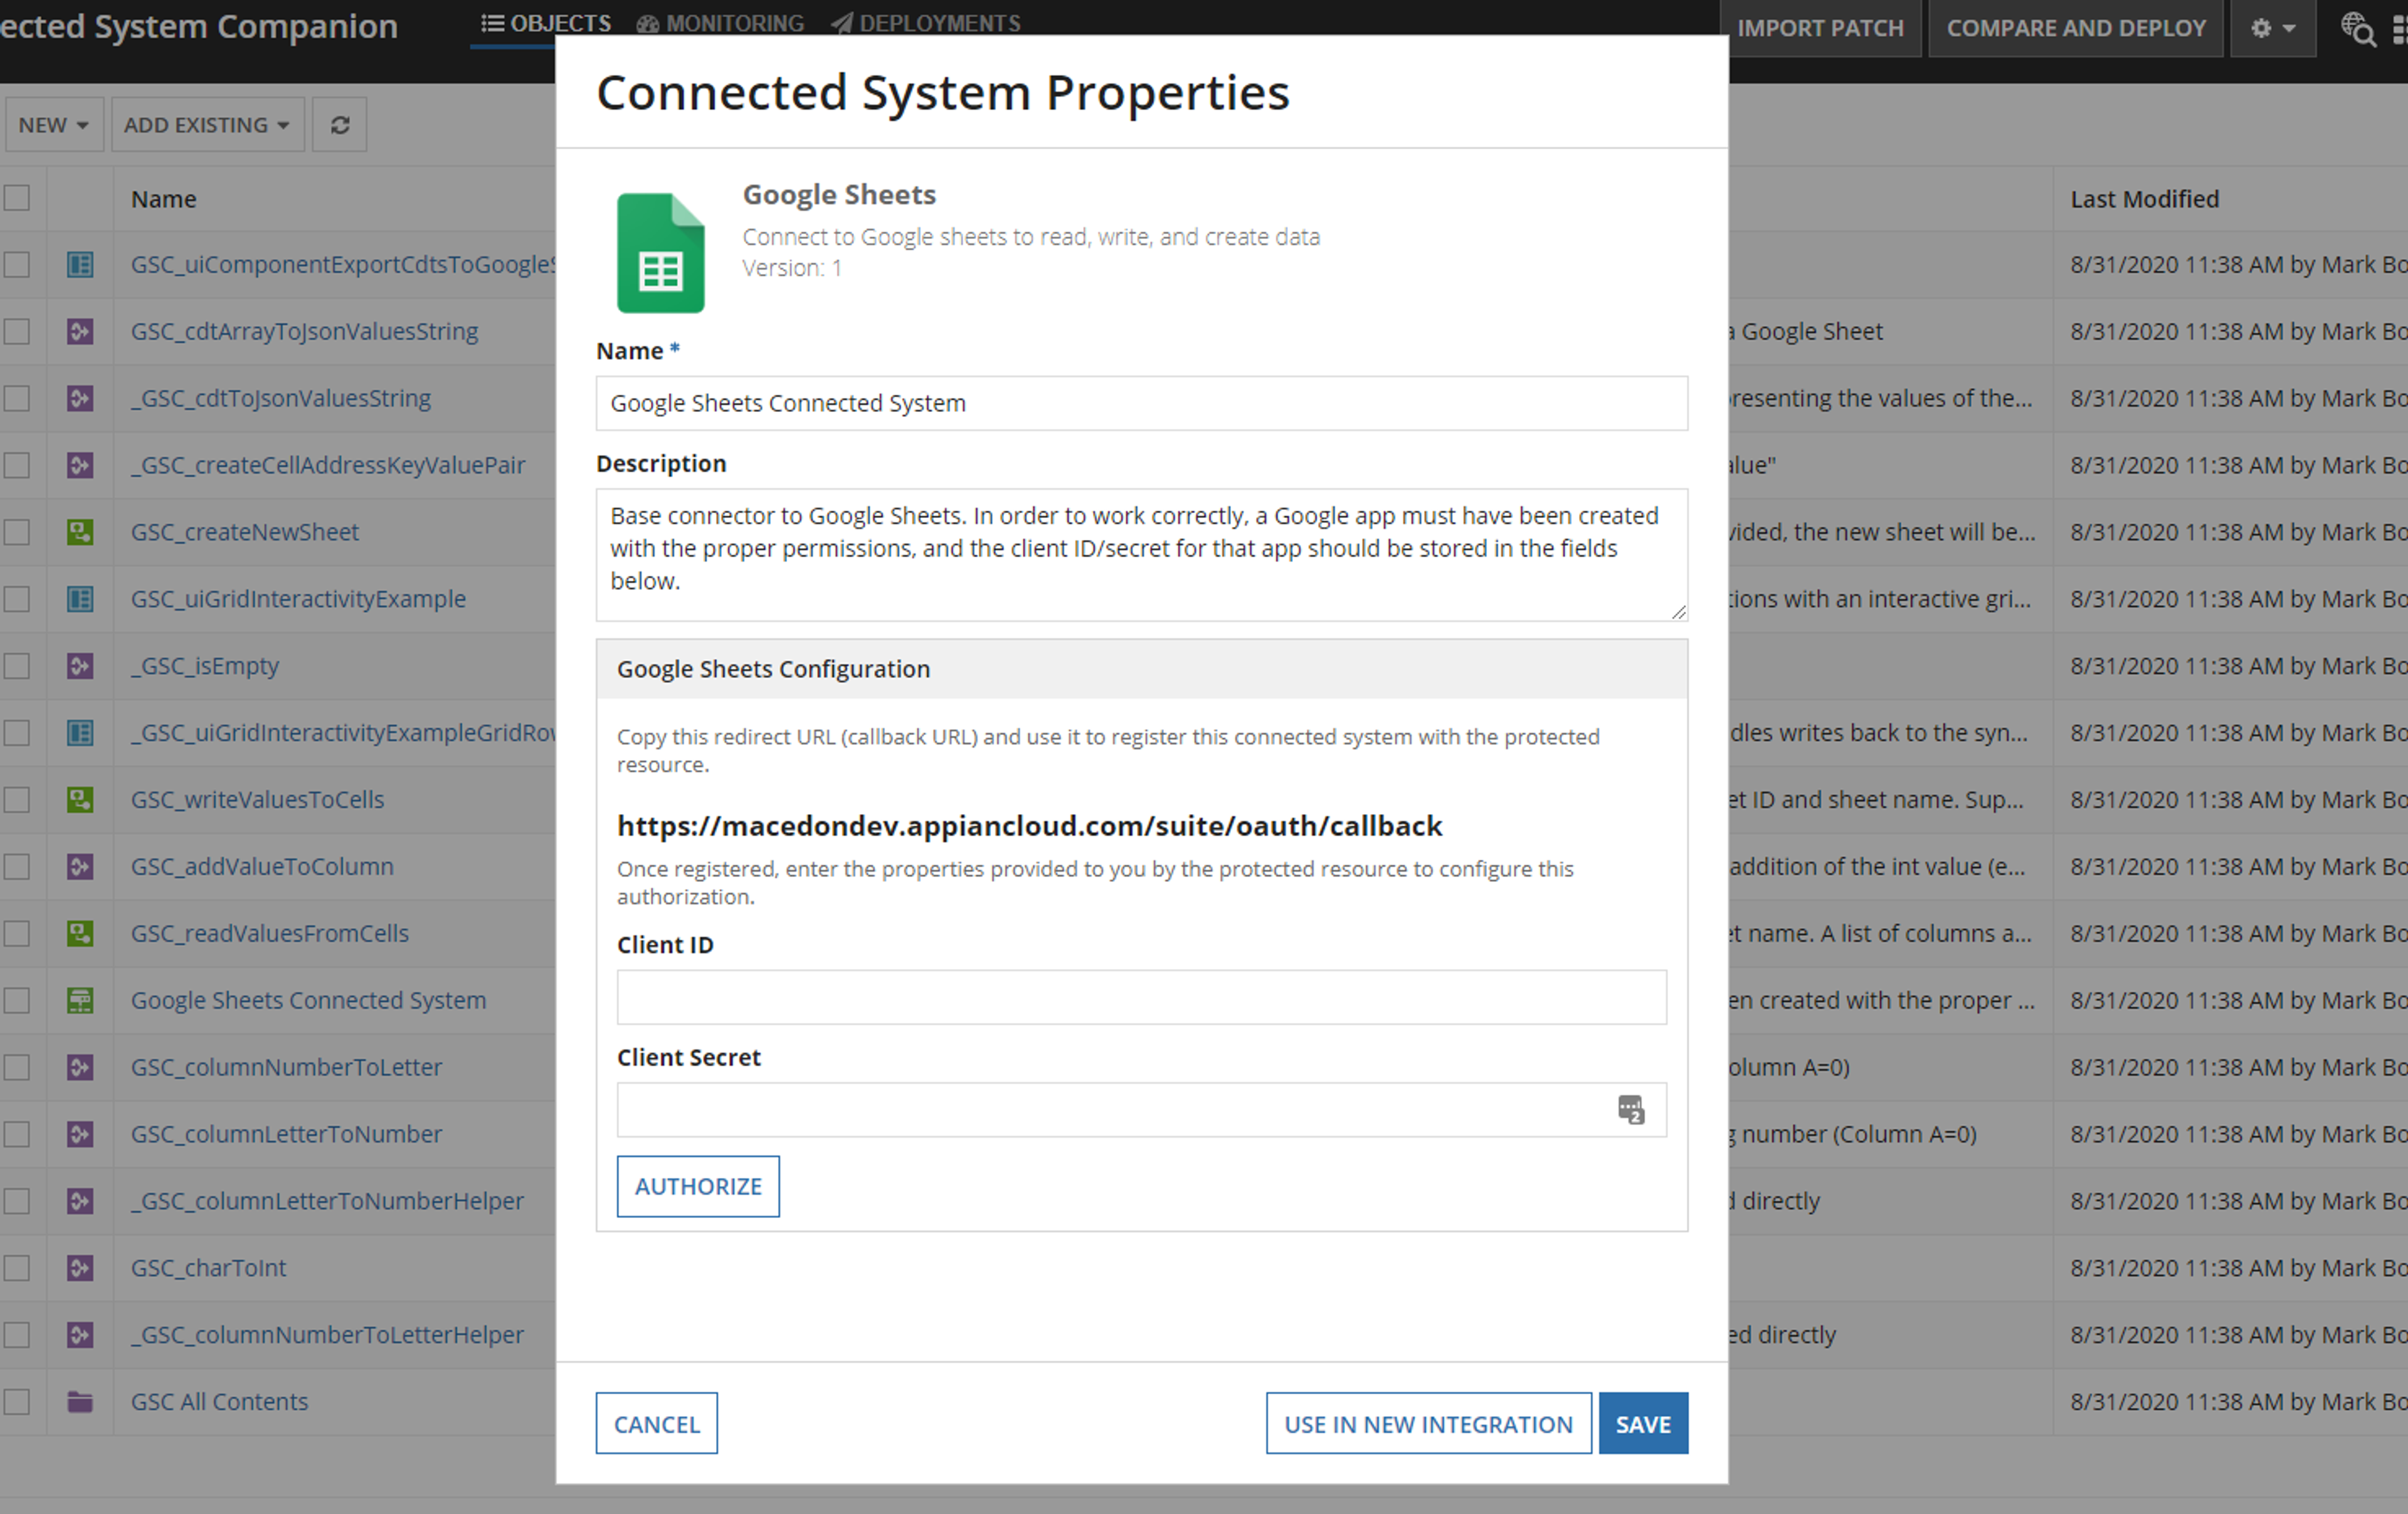Click the integration icon for GSC_createNewSheet
The image size is (2408, 1514).
pyautogui.click(x=81, y=533)
